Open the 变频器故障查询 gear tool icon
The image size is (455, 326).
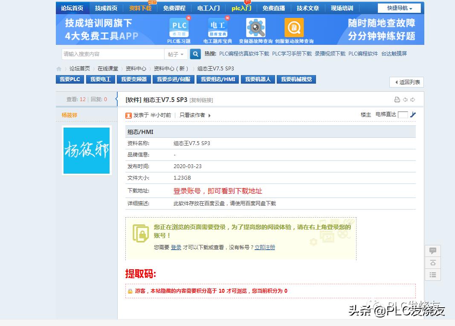tap(255, 26)
